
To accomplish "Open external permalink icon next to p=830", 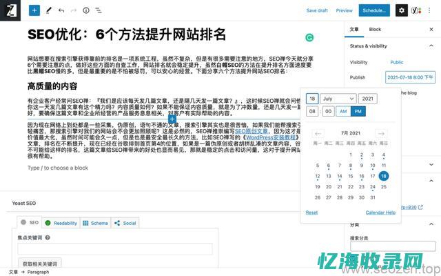I will point(420,207).
